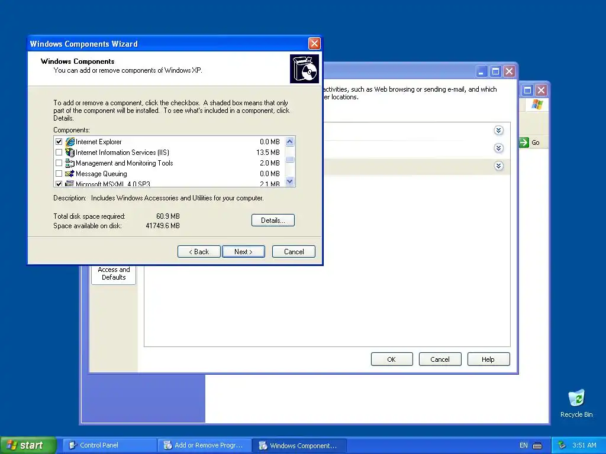Screen dimensions: 606x454
Task: Click the components list scroll up arrow
Action: point(290,142)
